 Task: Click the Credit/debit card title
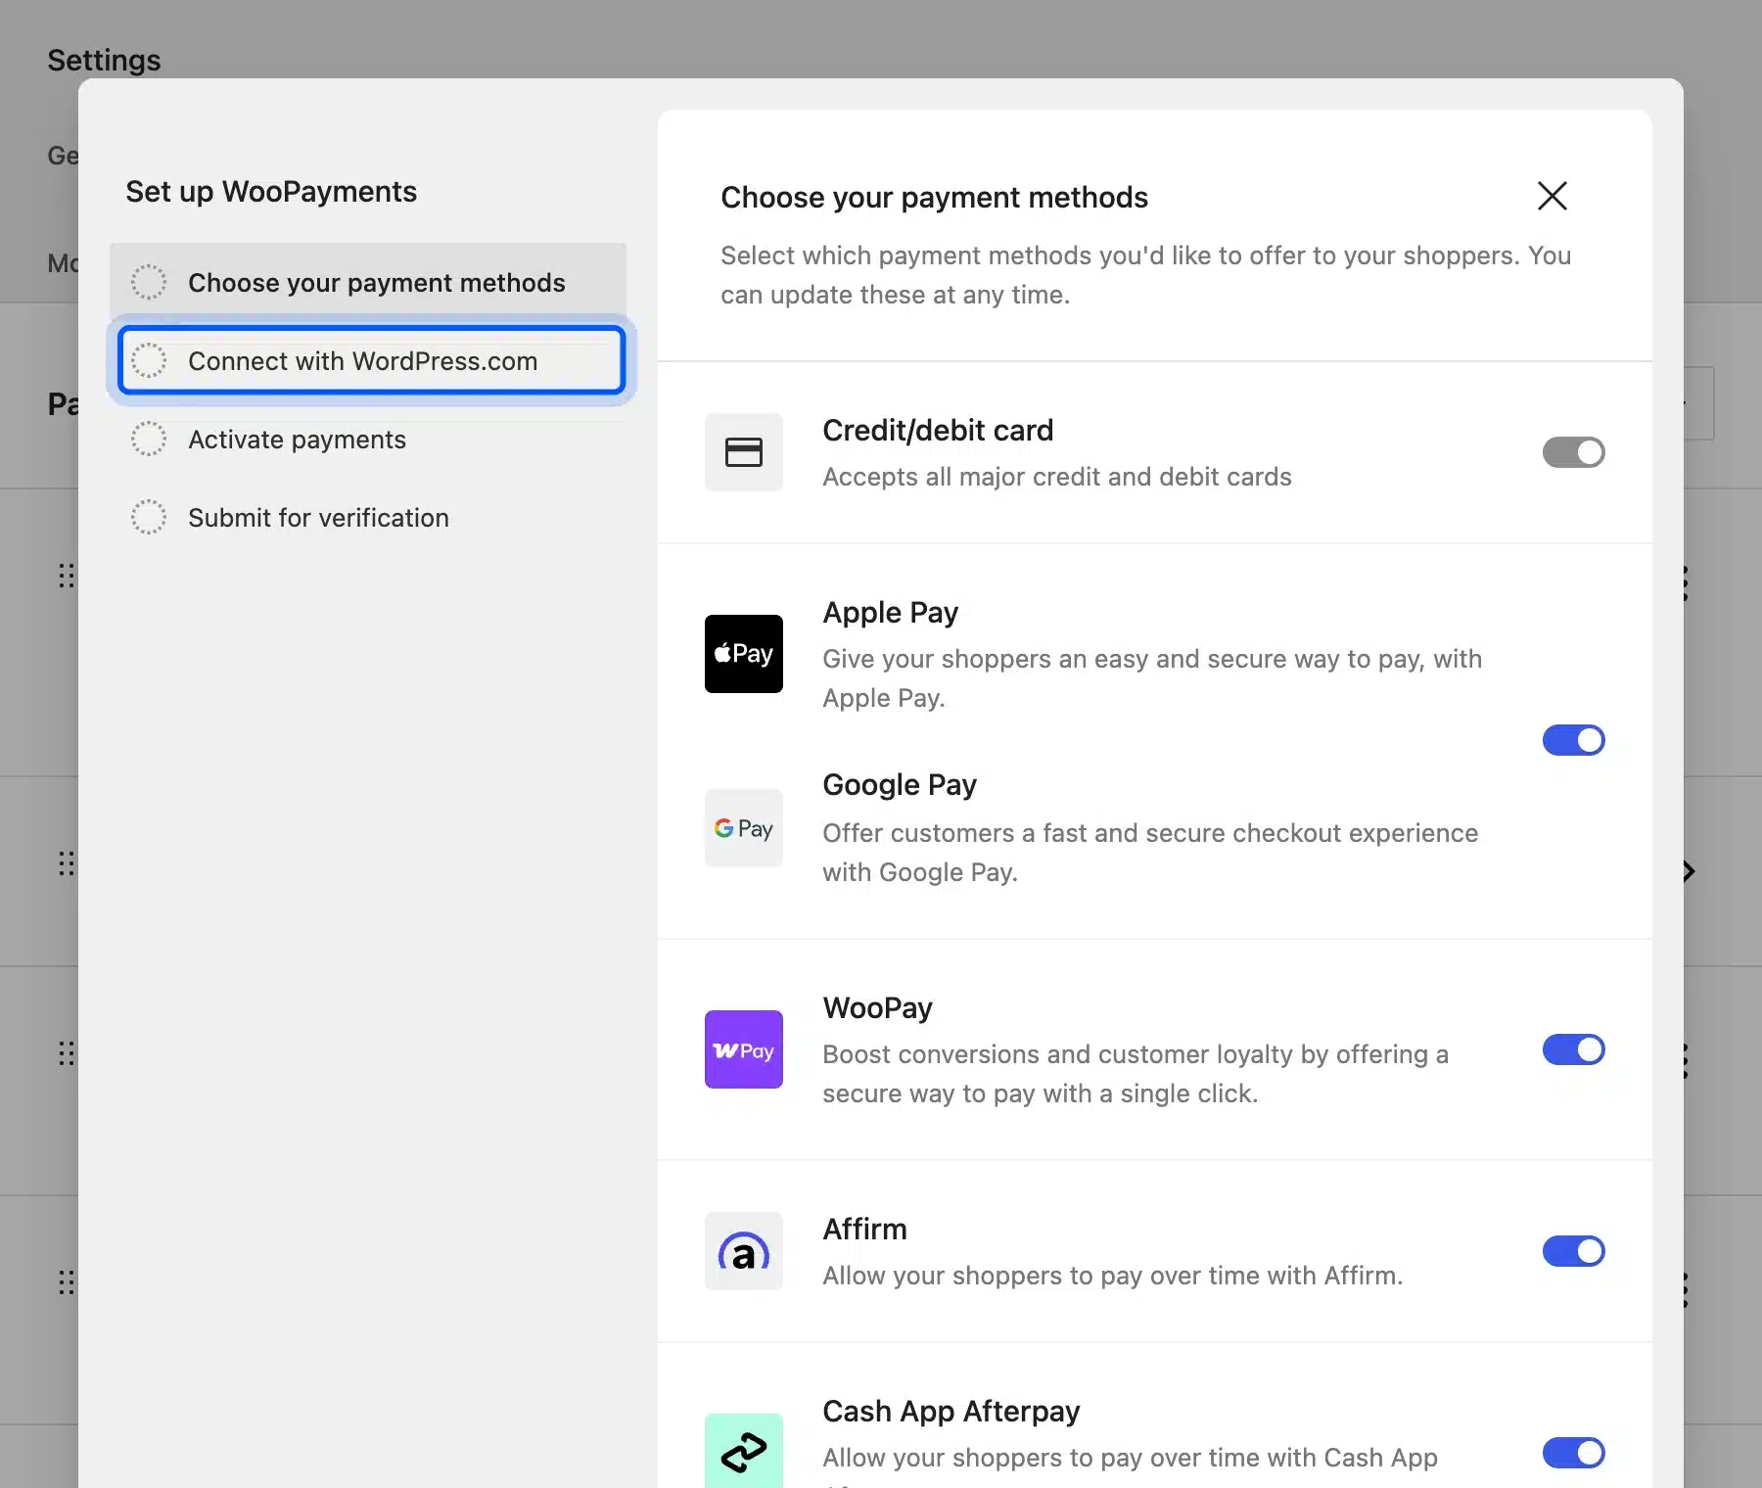(x=938, y=431)
